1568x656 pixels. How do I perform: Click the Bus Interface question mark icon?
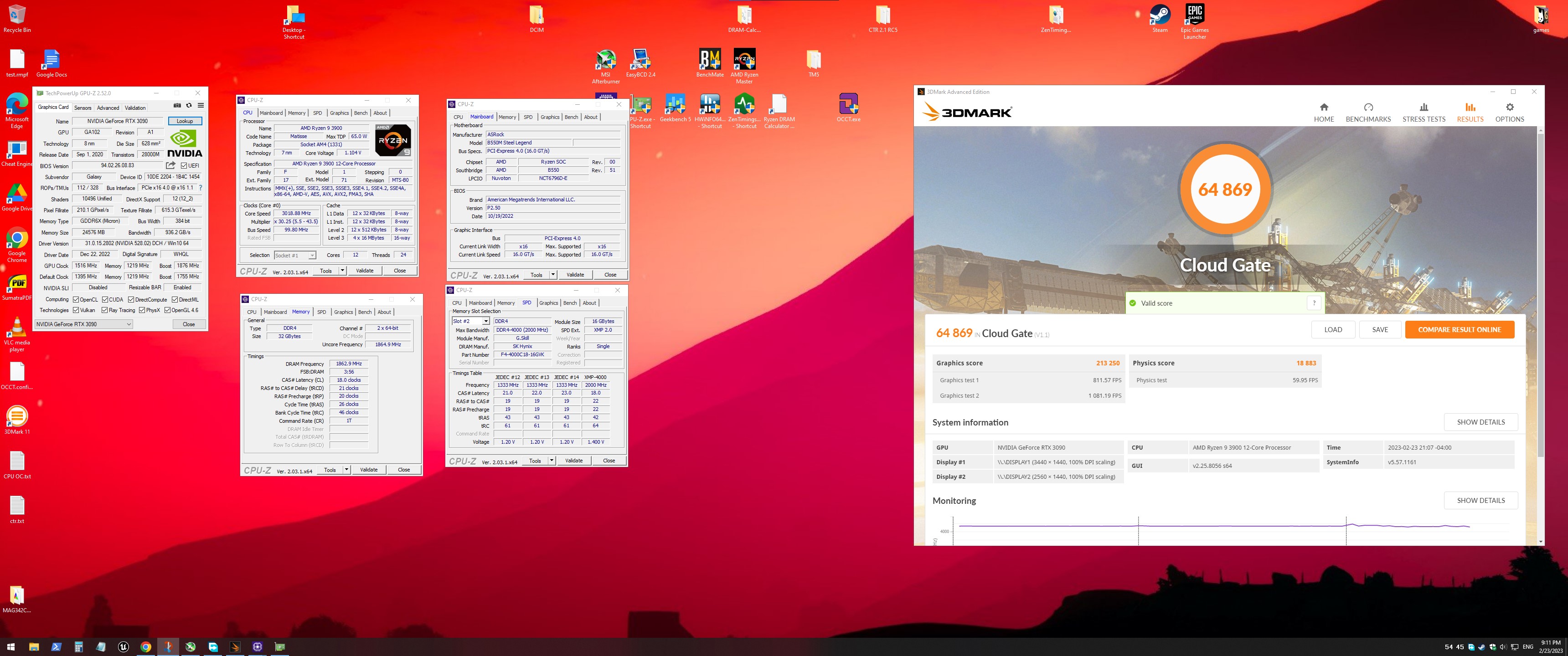(x=201, y=188)
